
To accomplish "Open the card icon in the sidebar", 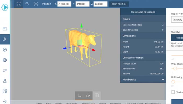I will (5, 29).
